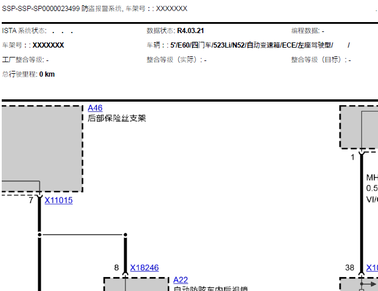Select the vehicle identification value XXXXXXX

pyautogui.click(x=48, y=45)
